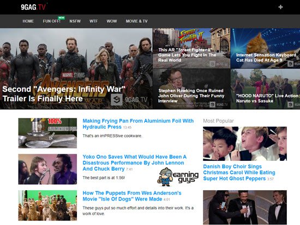300x225 pixels.
Task: Open the Avengers: Infinity War trailer feature
Action: point(76,68)
